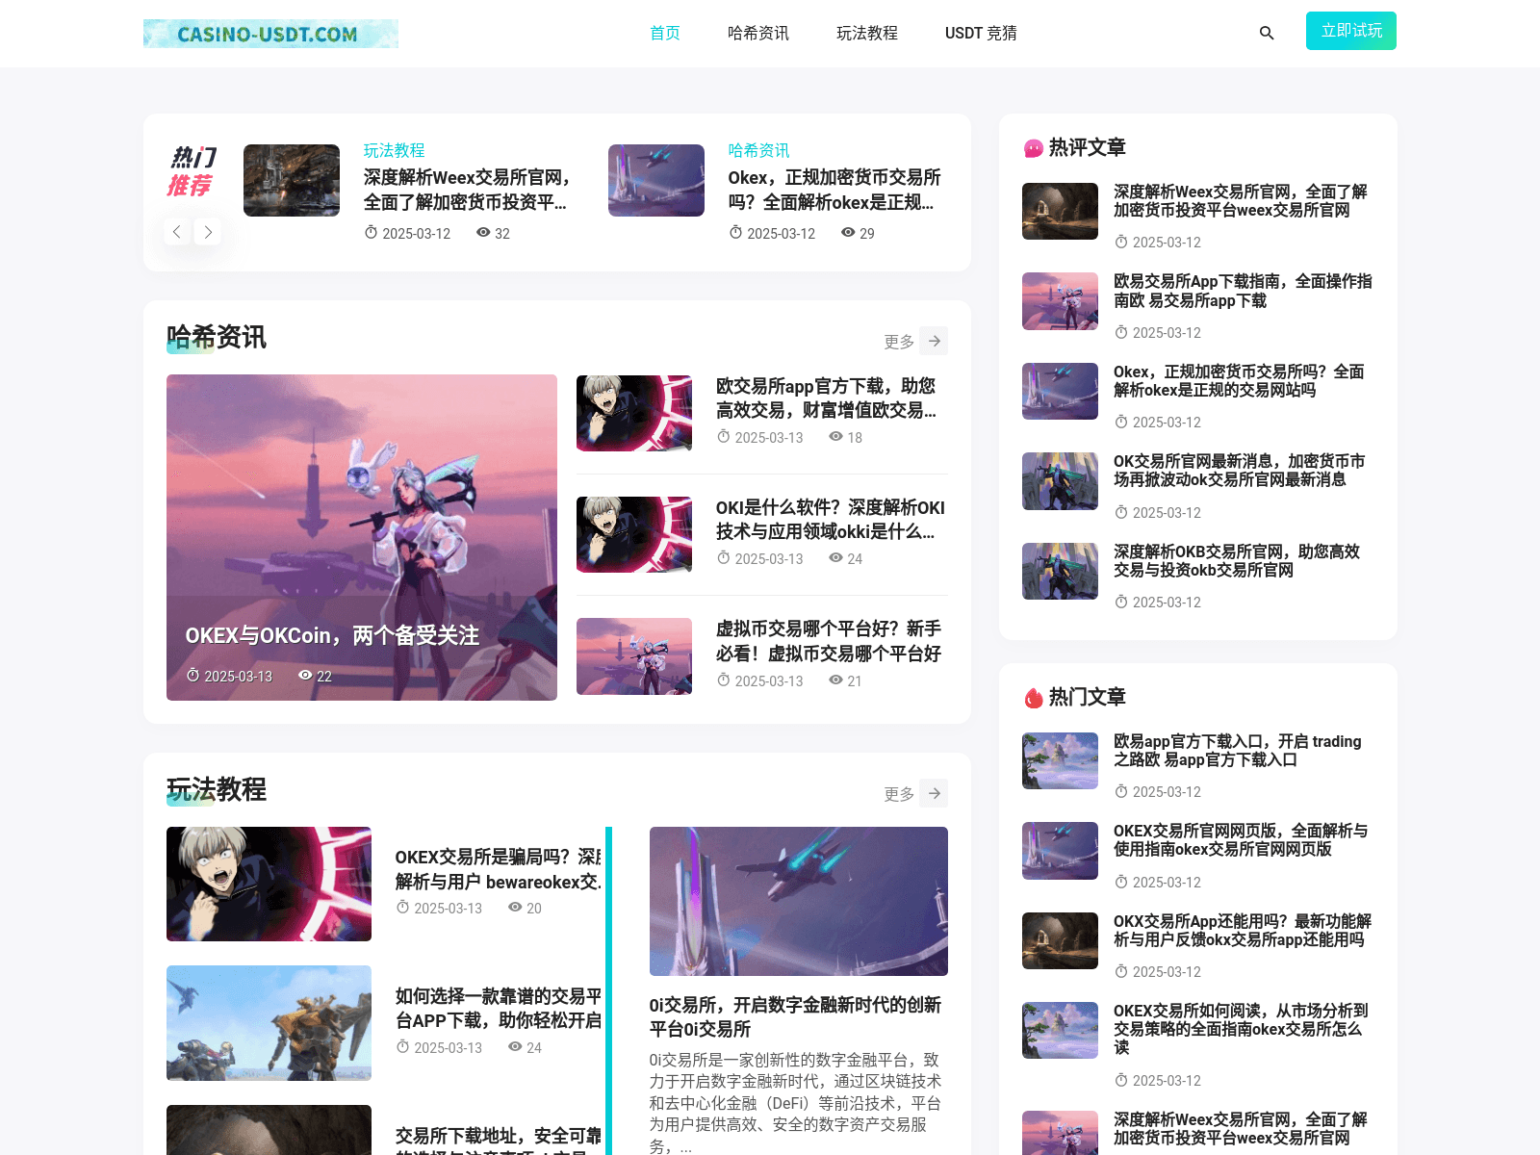Image resolution: width=1540 pixels, height=1155 pixels.
Task: Open sidebar article OKEX交易所如何阅读
Action: 1241,1029
